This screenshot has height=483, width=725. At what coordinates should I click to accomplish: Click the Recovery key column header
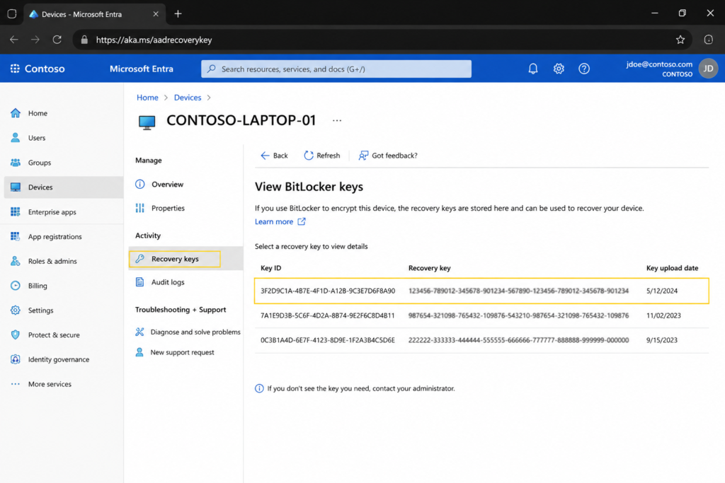tap(429, 268)
